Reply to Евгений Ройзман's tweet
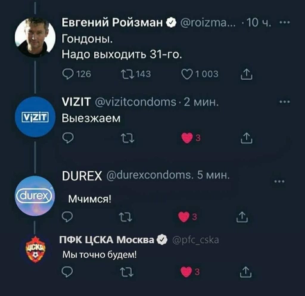 click(x=68, y=74)
